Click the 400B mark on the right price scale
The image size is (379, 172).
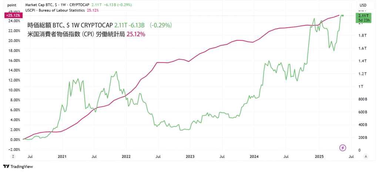coord(361,125)
